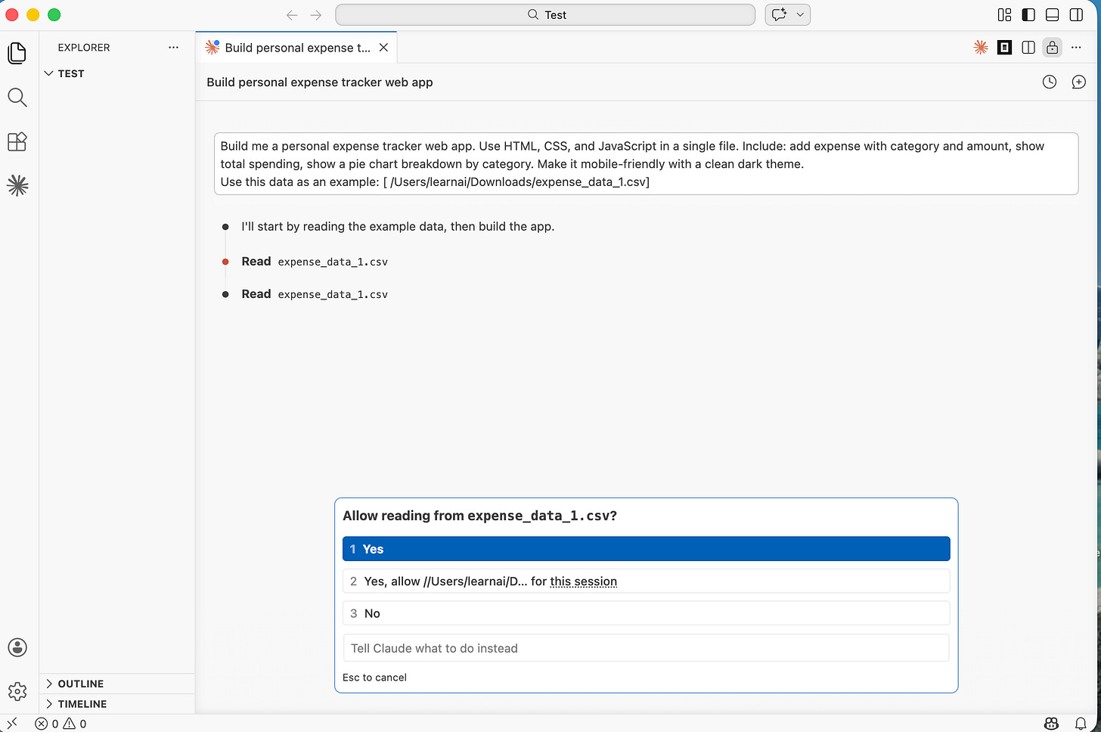The height and width of the screenshot is (732, 1101).
Task: Click the user prompt message box
Action: (647, 164)
